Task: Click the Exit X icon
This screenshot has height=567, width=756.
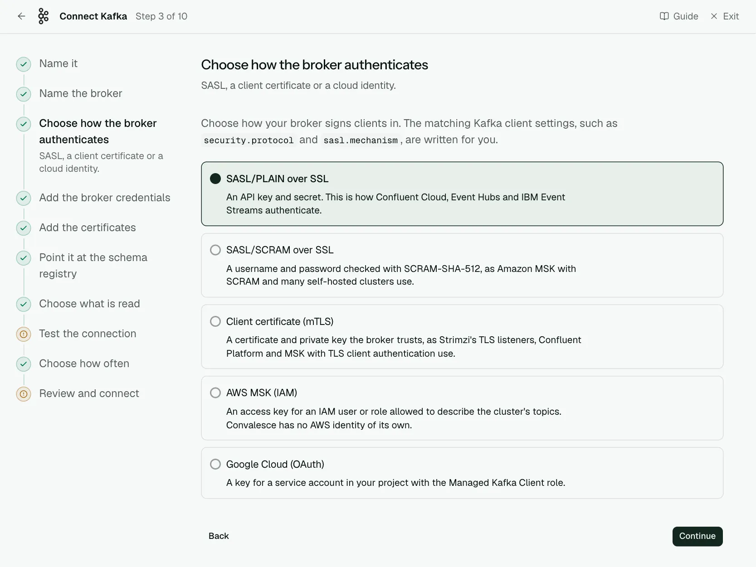Action: tap(714, 16)
